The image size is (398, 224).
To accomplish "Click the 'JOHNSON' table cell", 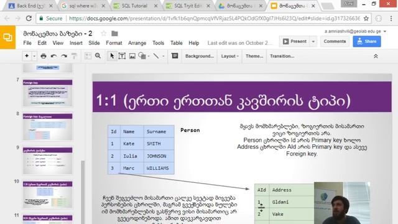I will pos(159,156).
